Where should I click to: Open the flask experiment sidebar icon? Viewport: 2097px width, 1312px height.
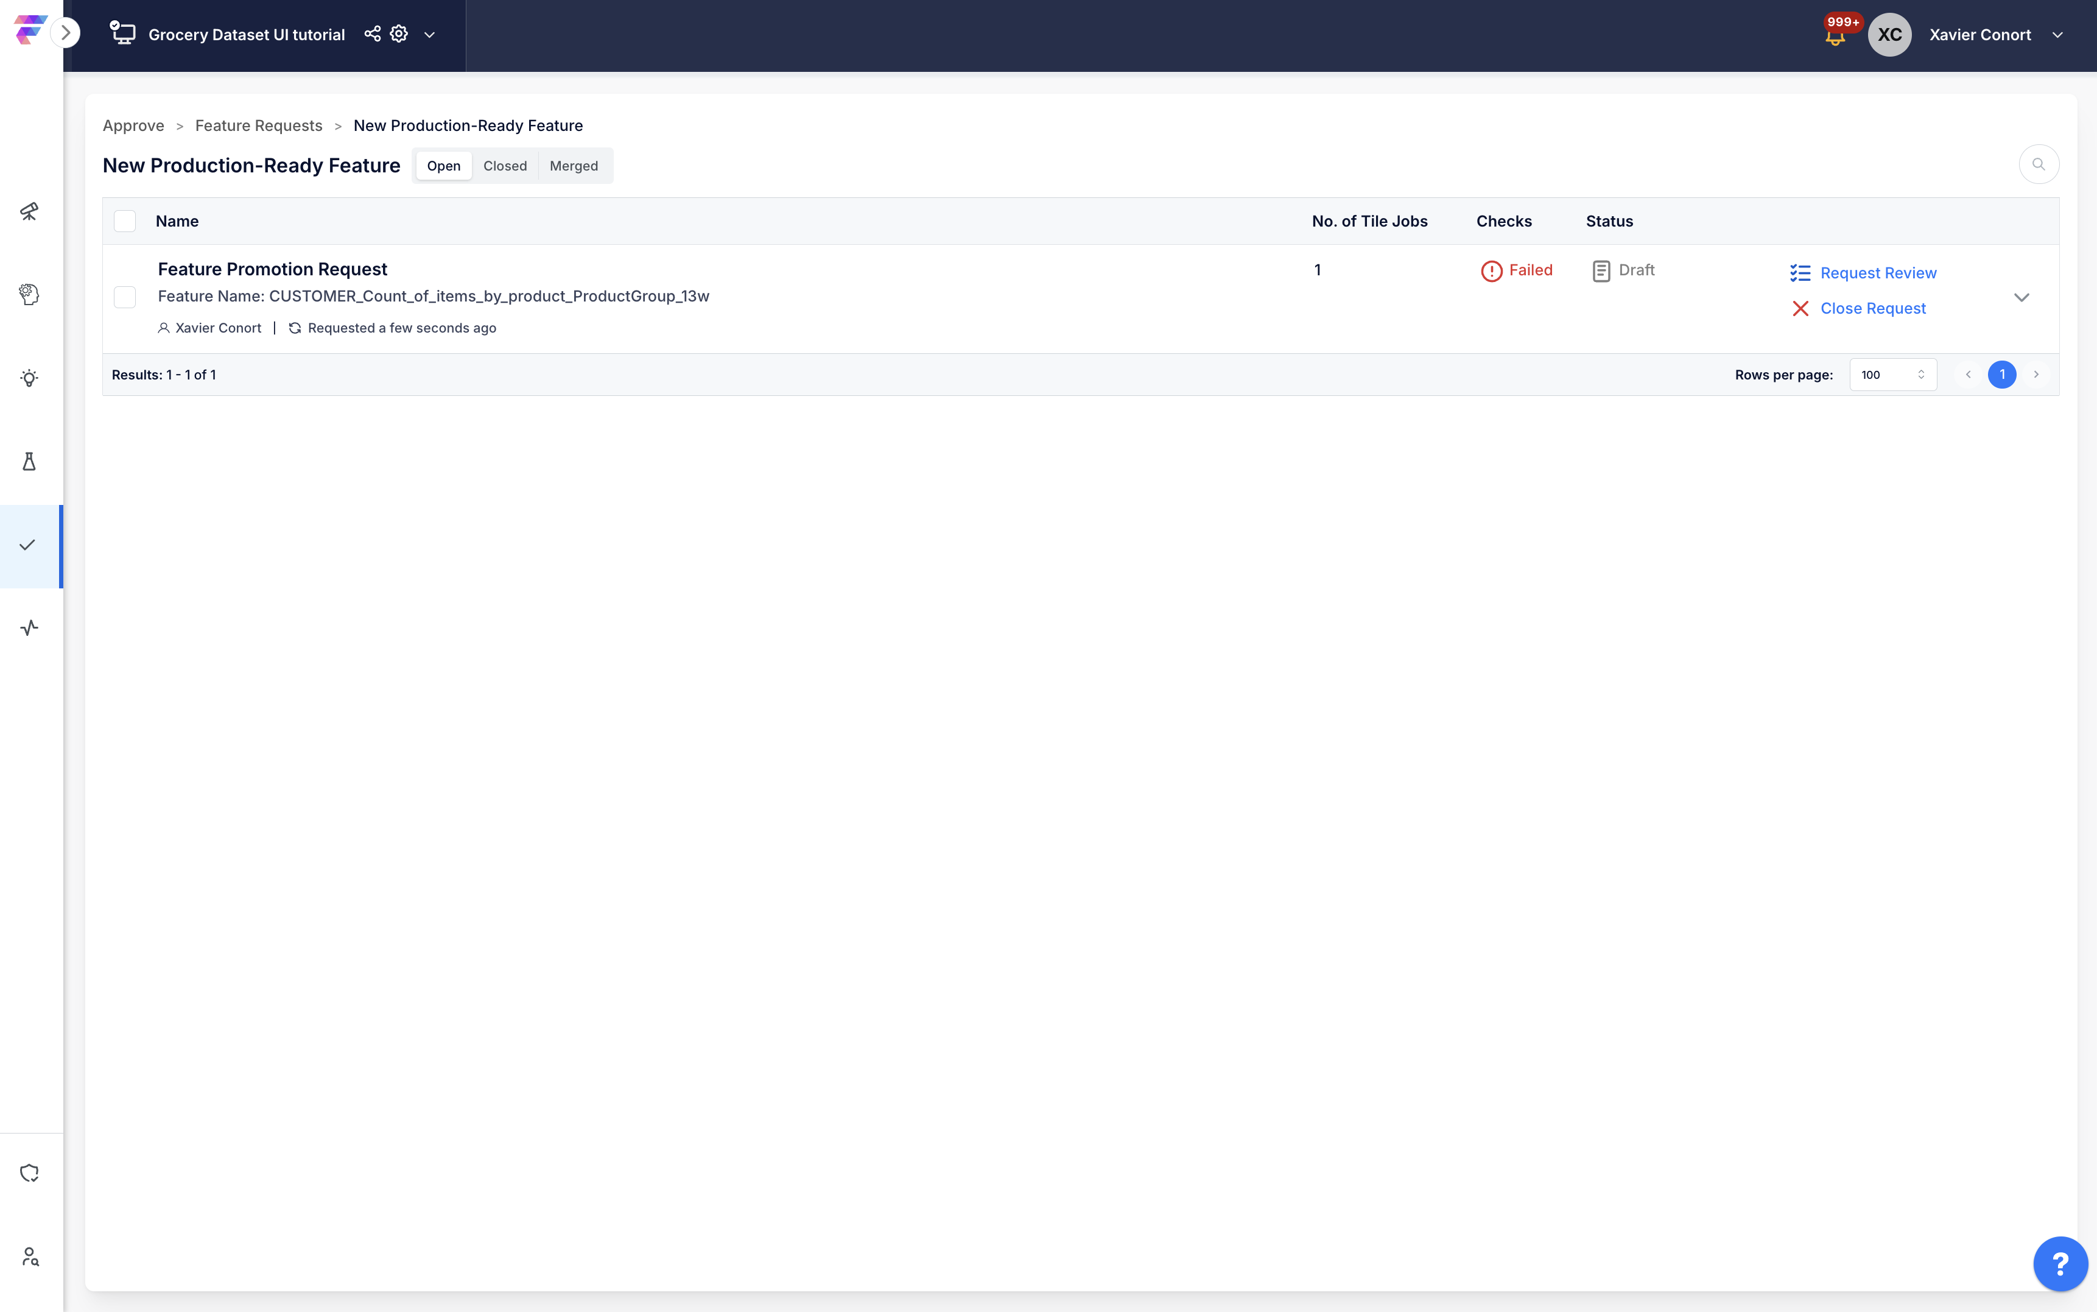click(29, 460)
